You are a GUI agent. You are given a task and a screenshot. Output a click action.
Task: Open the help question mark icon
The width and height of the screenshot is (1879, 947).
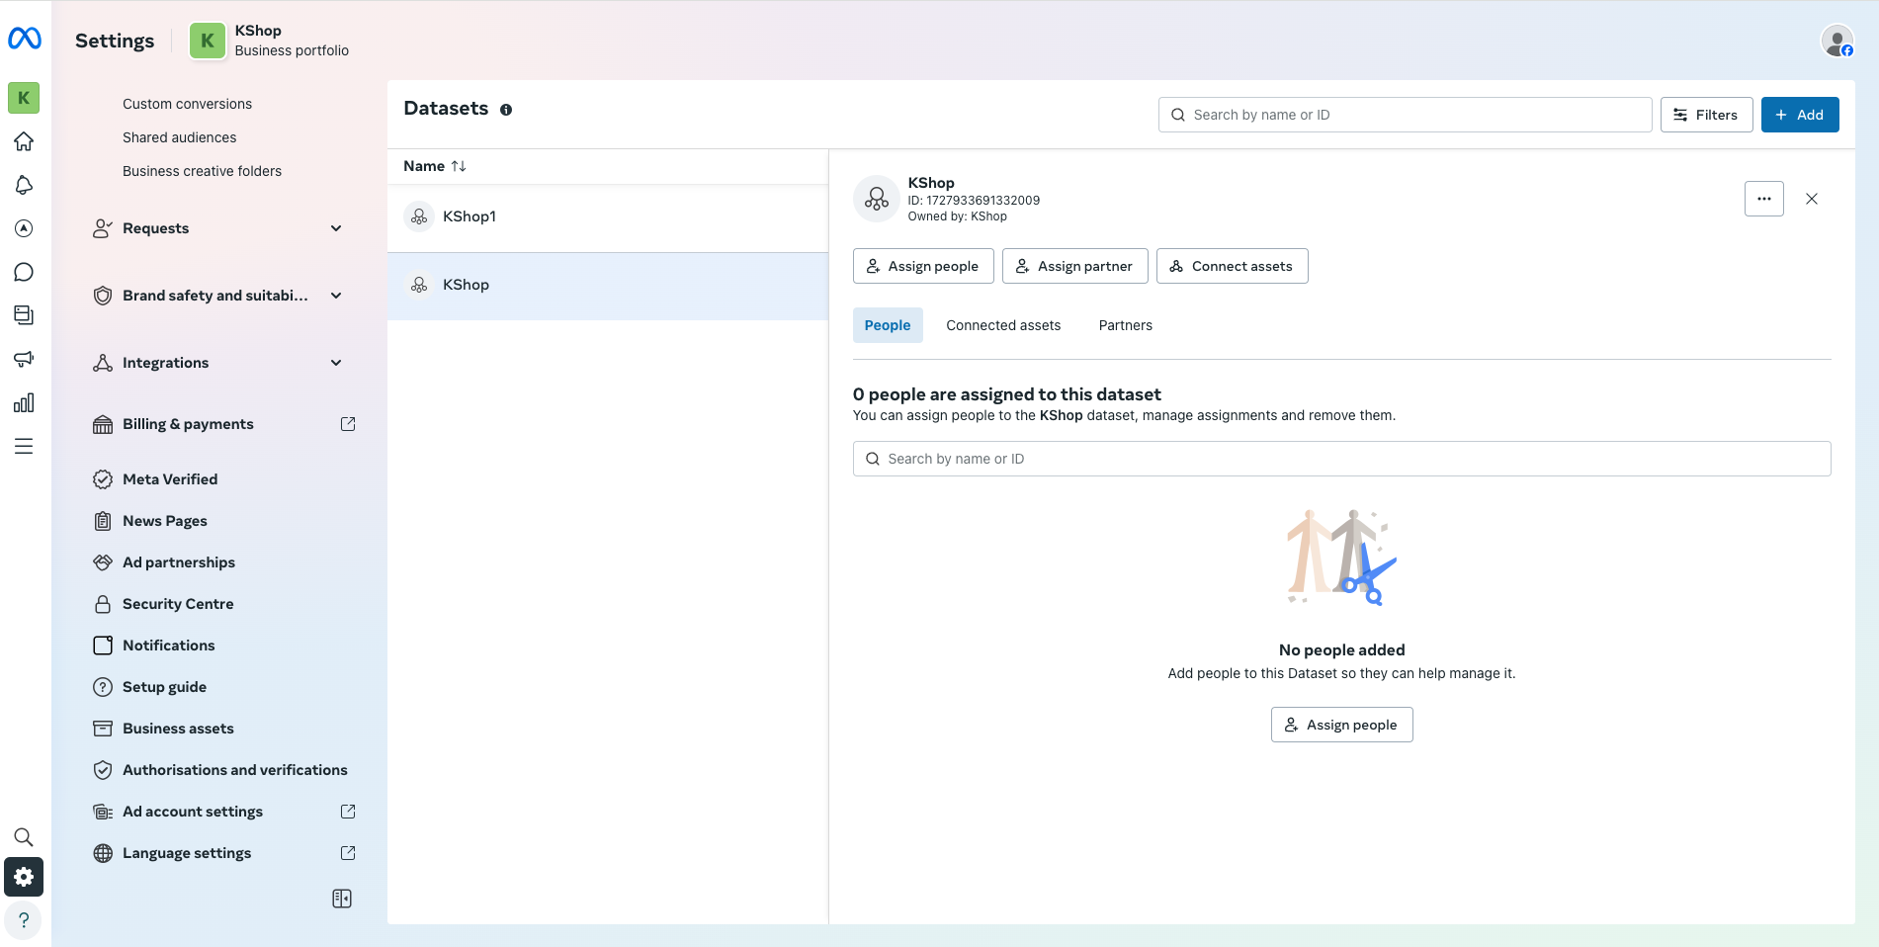click(24, 920)
